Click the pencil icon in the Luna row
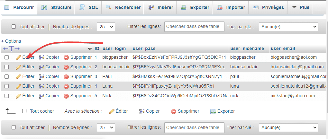Screen dimensions: 328x139 [18, 86]
